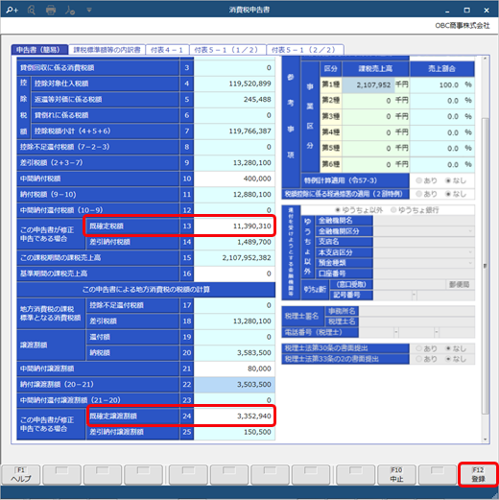Click the 既確定譲渡割額 field showing 3,352,940
The width and height of the screenshot is (499, 500).
[234, 416]
